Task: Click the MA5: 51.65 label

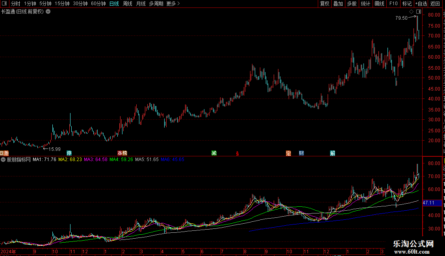Action: click(147, 160)
